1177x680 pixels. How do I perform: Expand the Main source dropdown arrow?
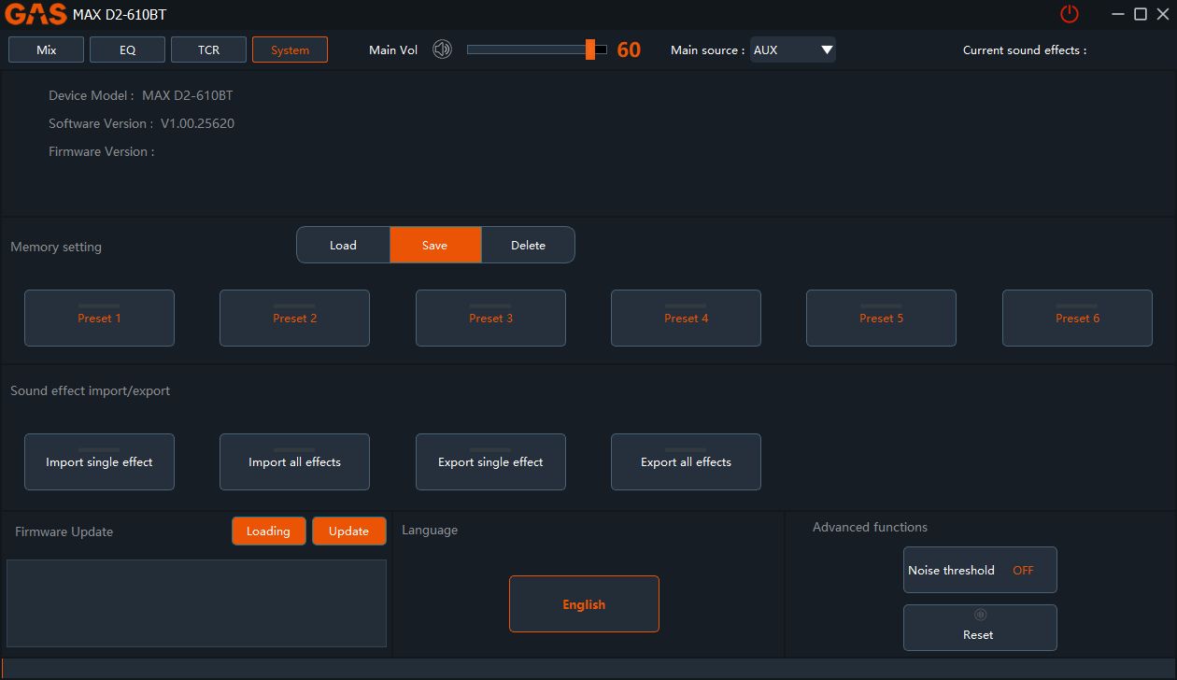[826, 50]
